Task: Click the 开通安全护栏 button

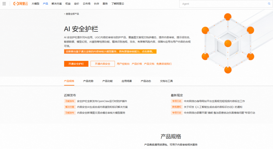Action: coord(76,64)
